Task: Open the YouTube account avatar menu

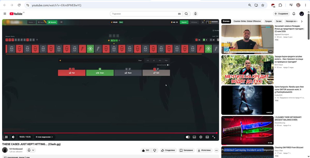Action: pyautogui.click(x=301, y=14)
